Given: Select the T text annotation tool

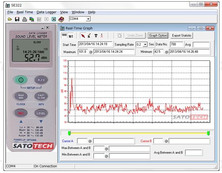Looking at the screenshot, I should (x=96, y=36).
